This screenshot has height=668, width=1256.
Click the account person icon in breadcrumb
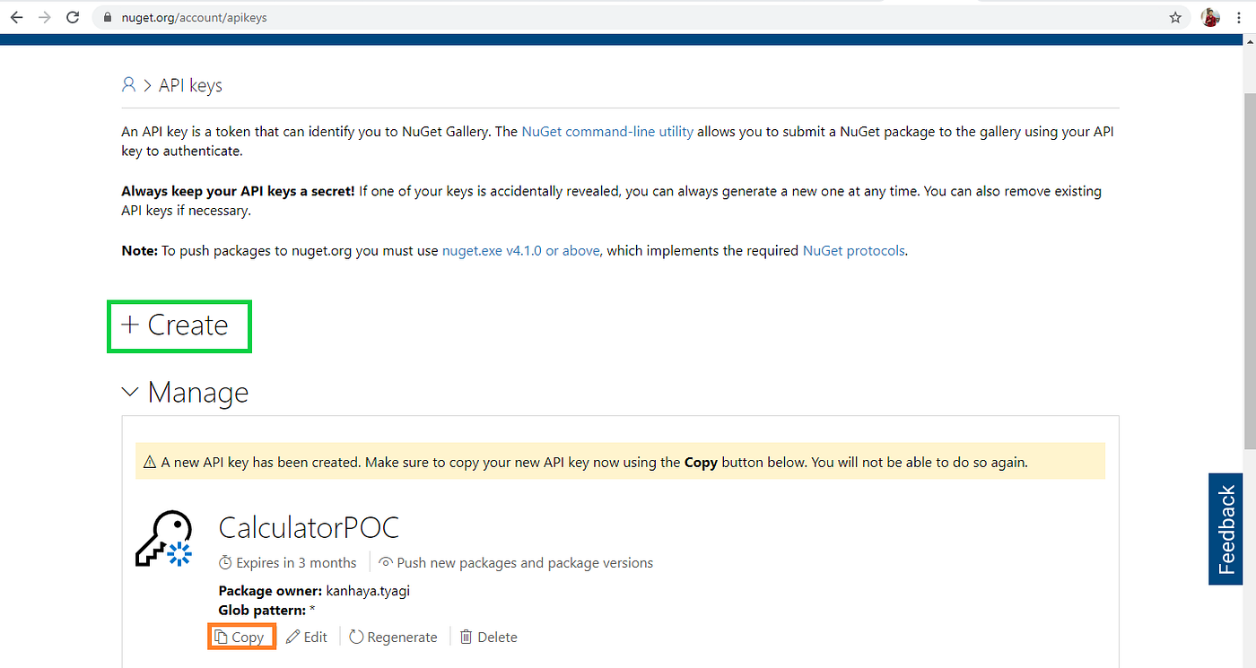(x=128, y=84)
